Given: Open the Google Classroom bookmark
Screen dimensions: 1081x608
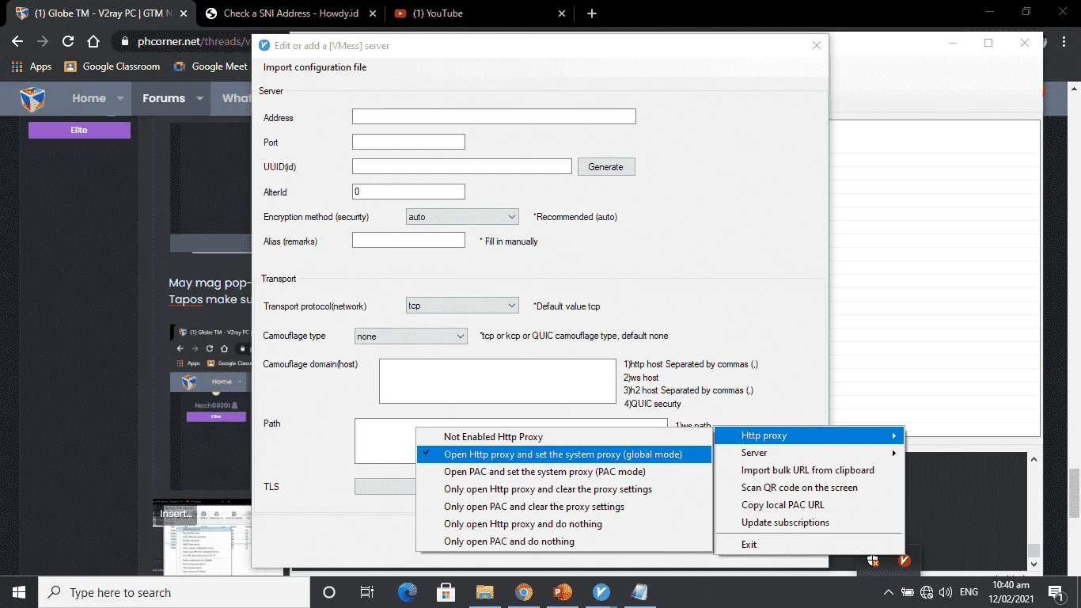Looking at the screenshot, I should click(x=112, y=66).
